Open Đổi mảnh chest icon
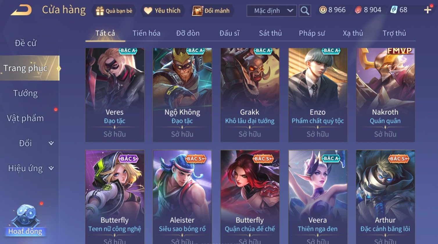This screenshot has height=244, width=438. click(197, 11)
